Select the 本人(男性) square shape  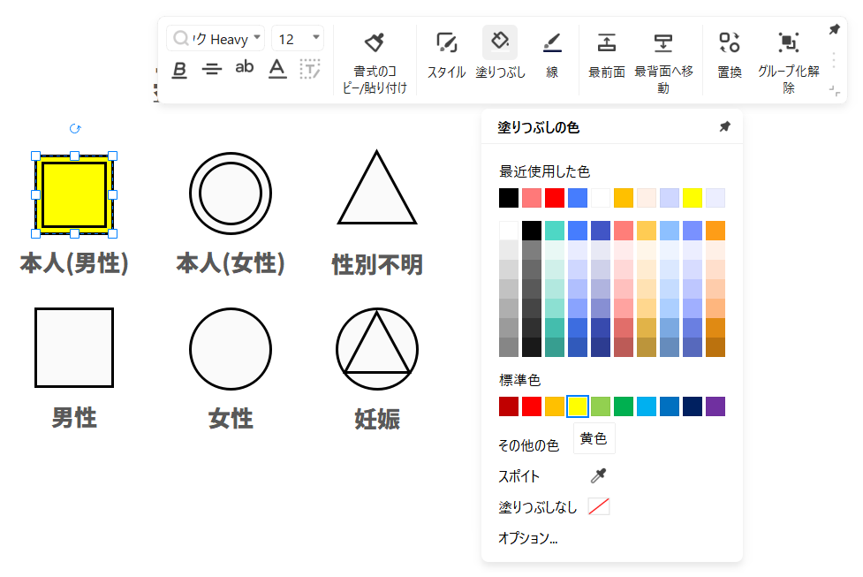73,192
